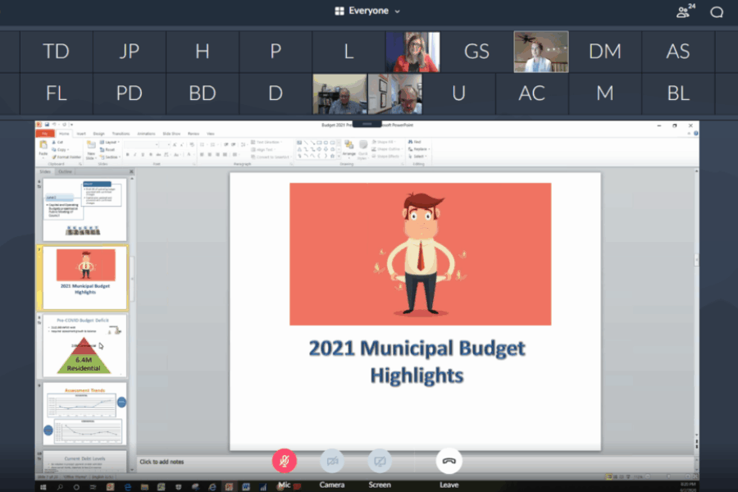The height and width of the screenshot is (492, 738).
Task: Leave the meeting with the hang-up button
Action: point(449,461)
